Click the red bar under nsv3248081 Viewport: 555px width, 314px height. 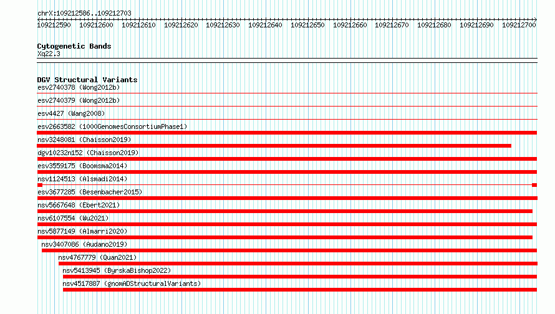click(x=274, y=146)
